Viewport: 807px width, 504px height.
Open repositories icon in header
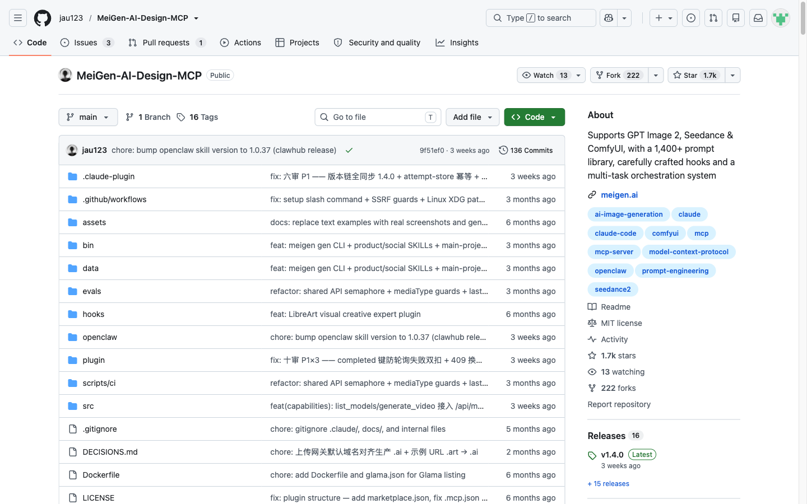pyautogui.click(x=736, y=18)
